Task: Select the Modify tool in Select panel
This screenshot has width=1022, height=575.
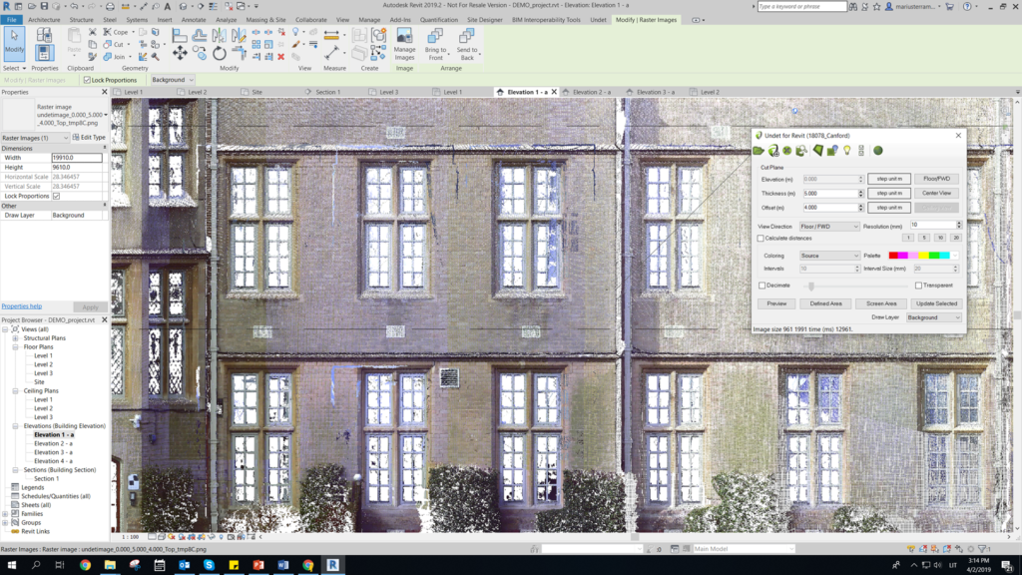Action: 13,45
